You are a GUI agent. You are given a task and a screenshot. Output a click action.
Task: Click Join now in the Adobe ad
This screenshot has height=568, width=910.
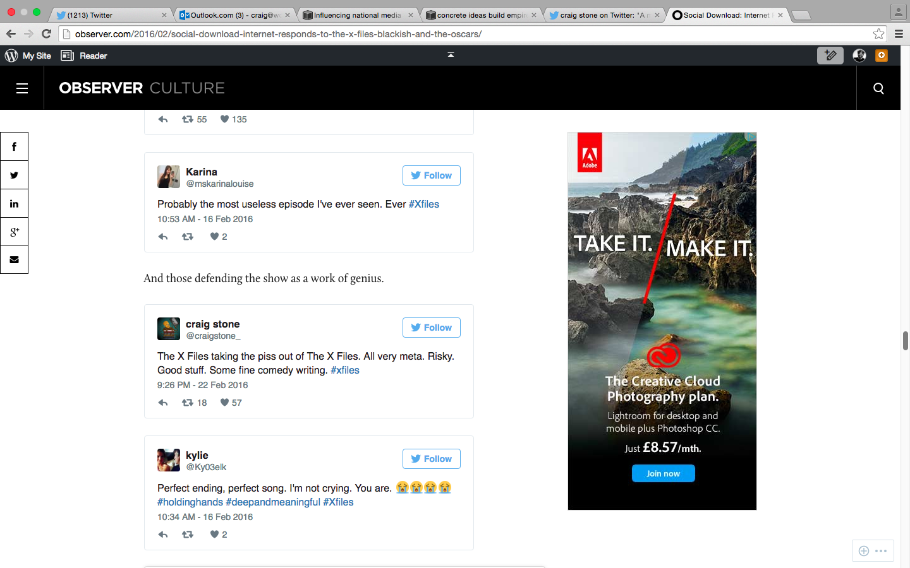[x=664, y=473]
